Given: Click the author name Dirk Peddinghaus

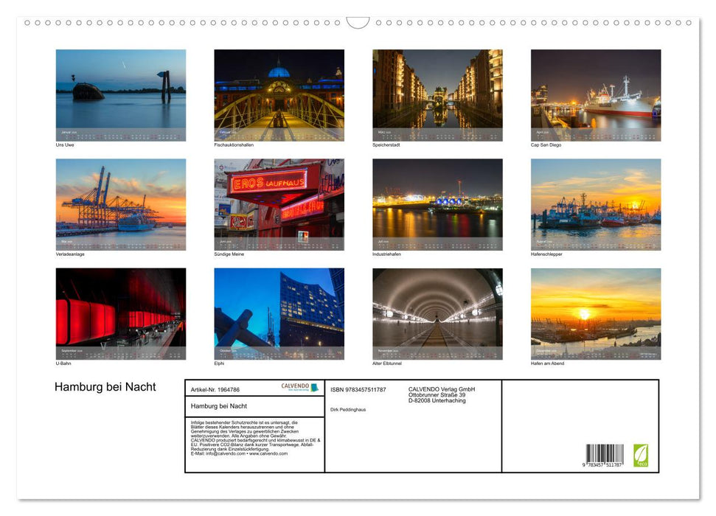Looking at the screenshot, I should [x=348, y=410].
